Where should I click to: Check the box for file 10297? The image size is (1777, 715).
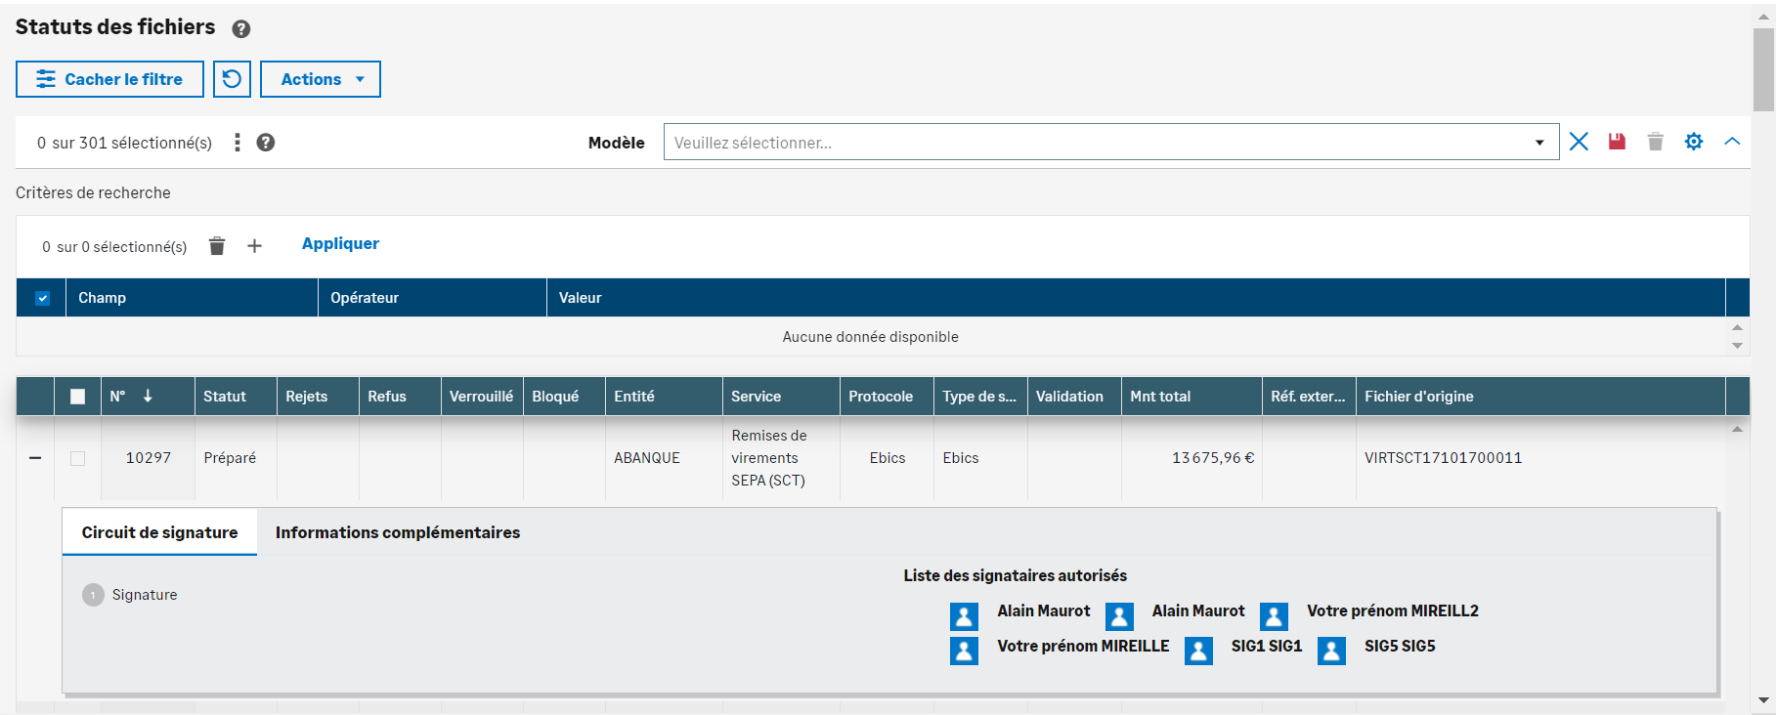click(x=78, y=458)
